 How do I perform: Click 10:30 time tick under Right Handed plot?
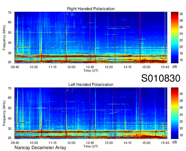[x=34, y=67]
